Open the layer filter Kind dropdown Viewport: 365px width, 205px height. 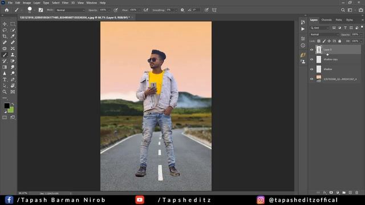pos(320,28)
